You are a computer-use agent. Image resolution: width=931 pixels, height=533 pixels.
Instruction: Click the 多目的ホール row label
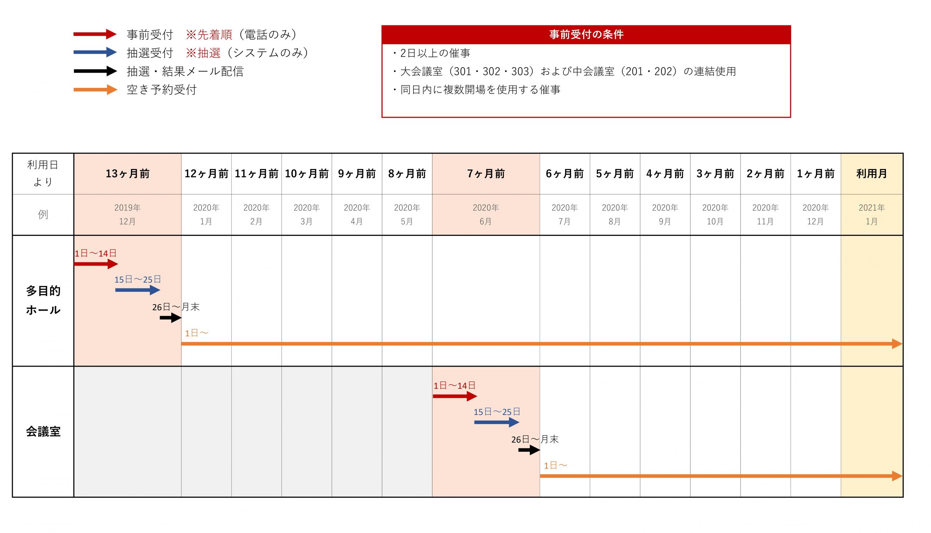coord(43,300)
